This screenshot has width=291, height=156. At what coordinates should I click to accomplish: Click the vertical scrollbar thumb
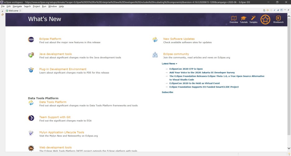click(x=289, y=76)
